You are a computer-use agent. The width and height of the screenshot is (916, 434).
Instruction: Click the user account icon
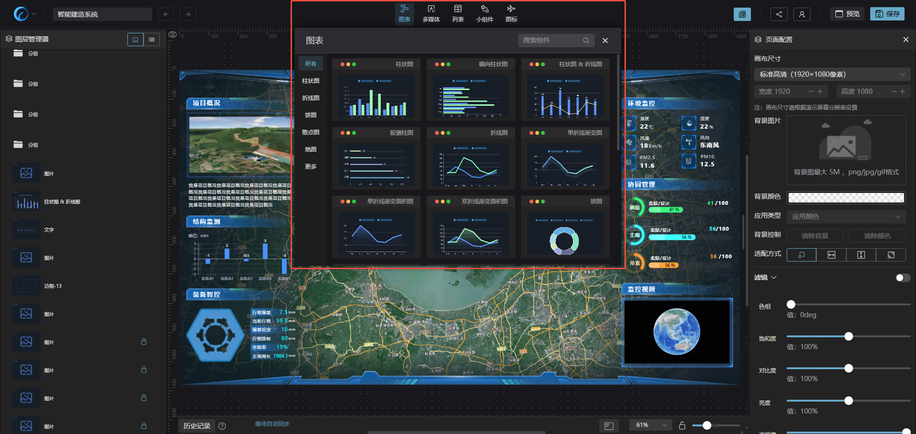point(801,14)
